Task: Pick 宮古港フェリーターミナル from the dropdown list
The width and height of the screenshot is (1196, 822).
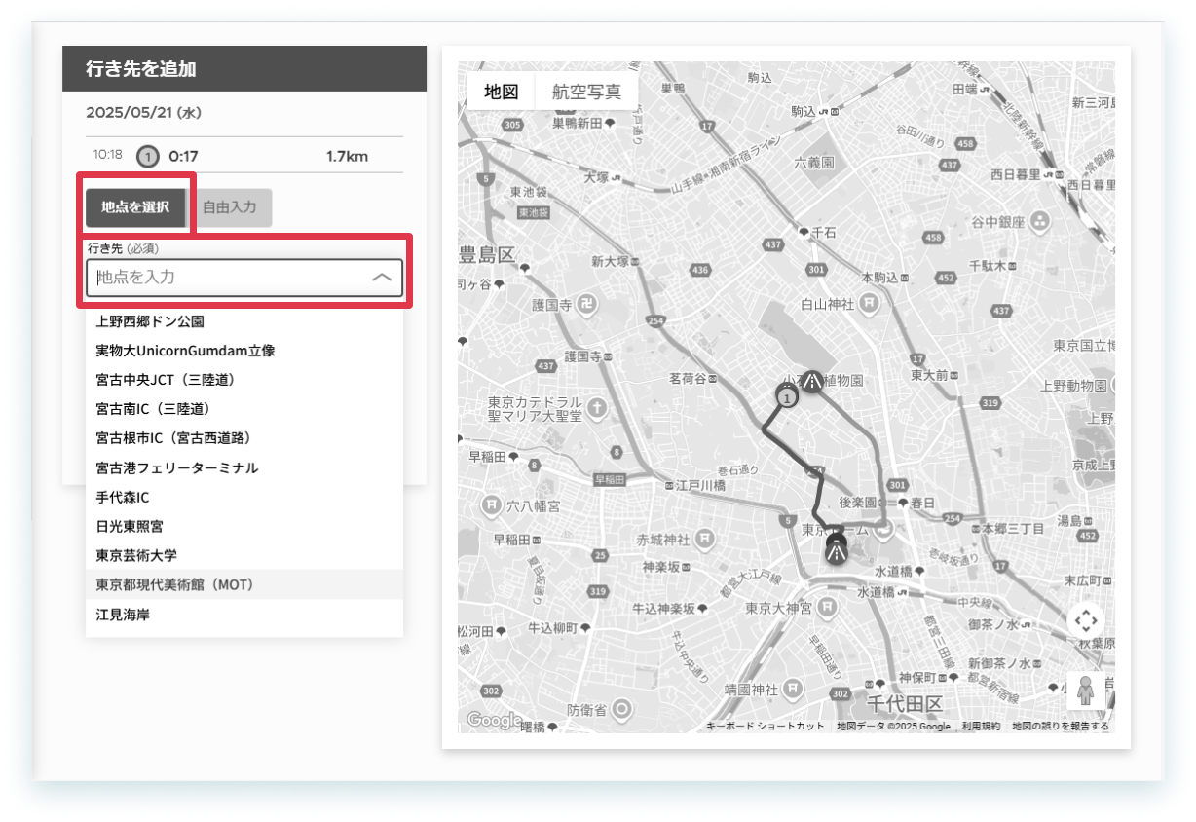Action: point(244,467)
